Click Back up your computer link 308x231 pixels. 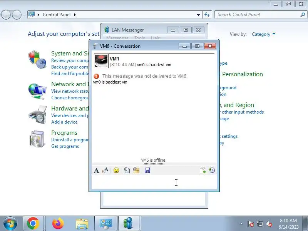(x=70, y=67)
